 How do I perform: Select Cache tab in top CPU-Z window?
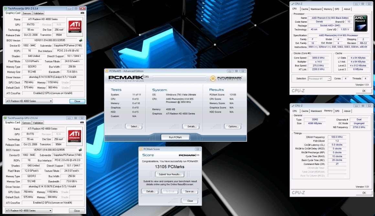coord(305,9)
